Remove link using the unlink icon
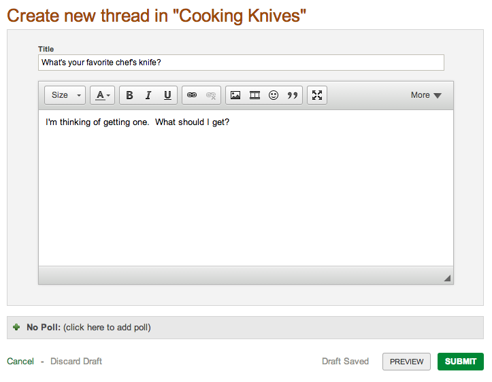The image size is (492, 382). pyautogui.click(x=211, y=95)
